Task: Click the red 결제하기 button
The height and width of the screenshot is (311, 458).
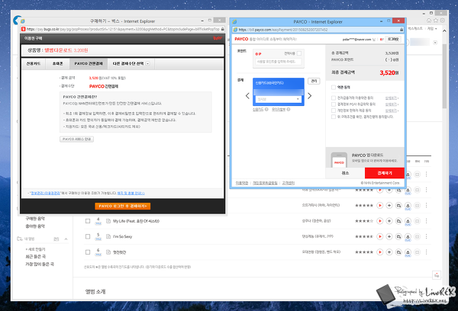Action: click(x=385, y=173)
